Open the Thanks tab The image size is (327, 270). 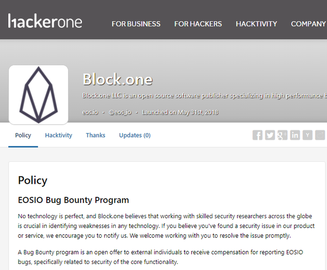95,135
